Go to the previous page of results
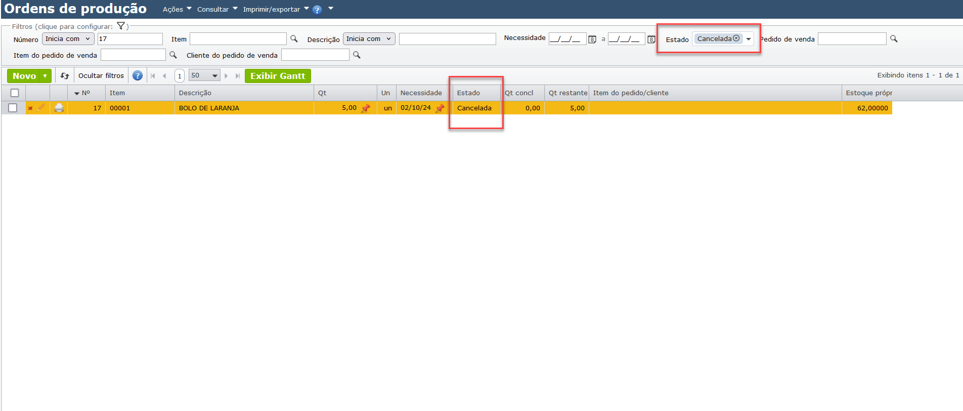 click(x=164, y=76)
